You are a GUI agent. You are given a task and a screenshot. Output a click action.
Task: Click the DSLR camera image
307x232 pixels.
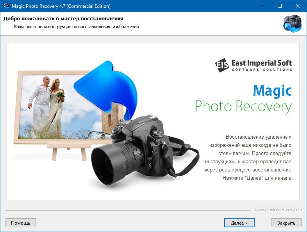(x=145, y=150)
